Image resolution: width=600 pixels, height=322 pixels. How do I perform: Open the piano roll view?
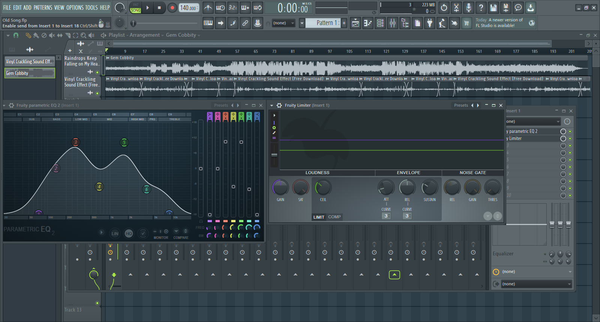pyautogui.click(x=368, y=23)
